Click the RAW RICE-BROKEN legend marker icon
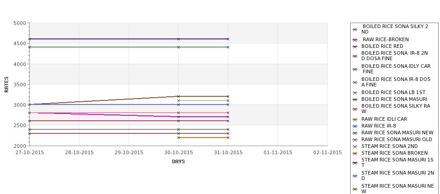Screen dimensions: 440x194 coord(355,40)
